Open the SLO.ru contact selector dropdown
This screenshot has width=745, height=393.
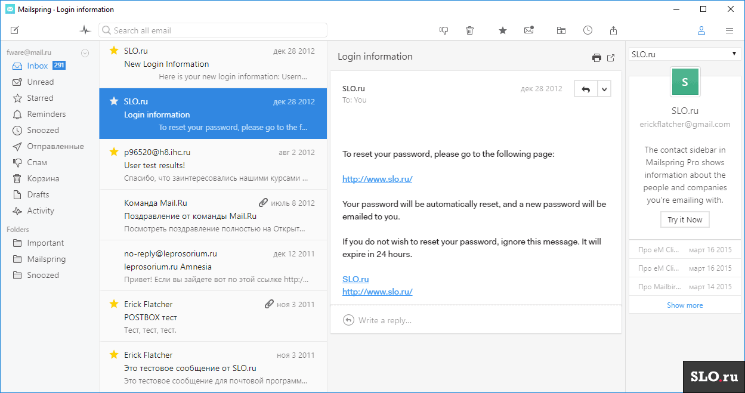click(685, 54)
